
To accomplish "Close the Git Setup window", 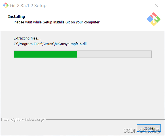I will (x=156, y=5).
